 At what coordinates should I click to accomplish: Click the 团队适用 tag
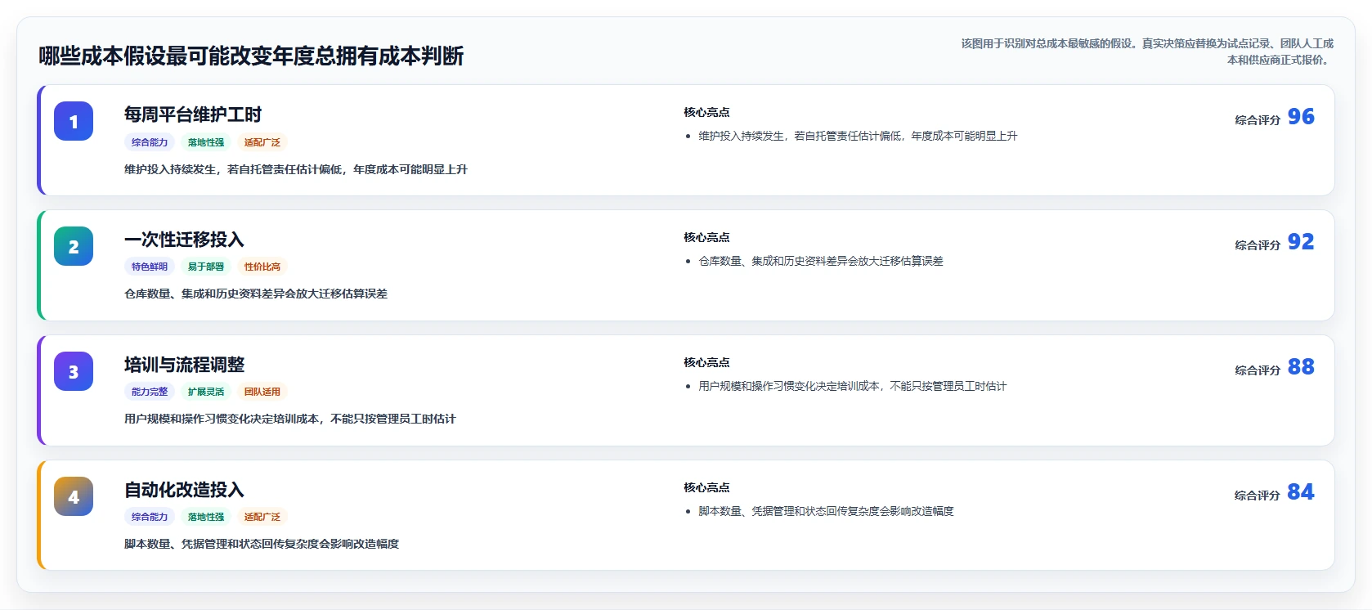click(262, 392)
